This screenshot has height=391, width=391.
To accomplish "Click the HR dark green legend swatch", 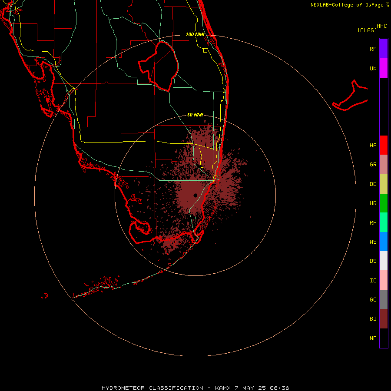I will [384, 203].
